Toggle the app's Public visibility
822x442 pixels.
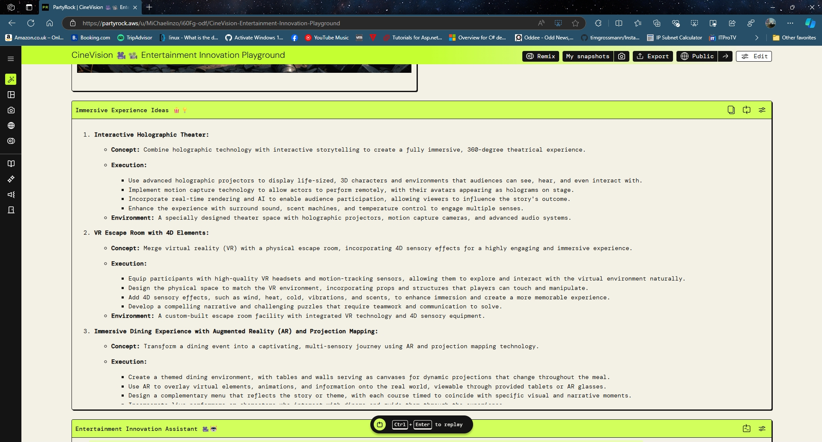697,56
